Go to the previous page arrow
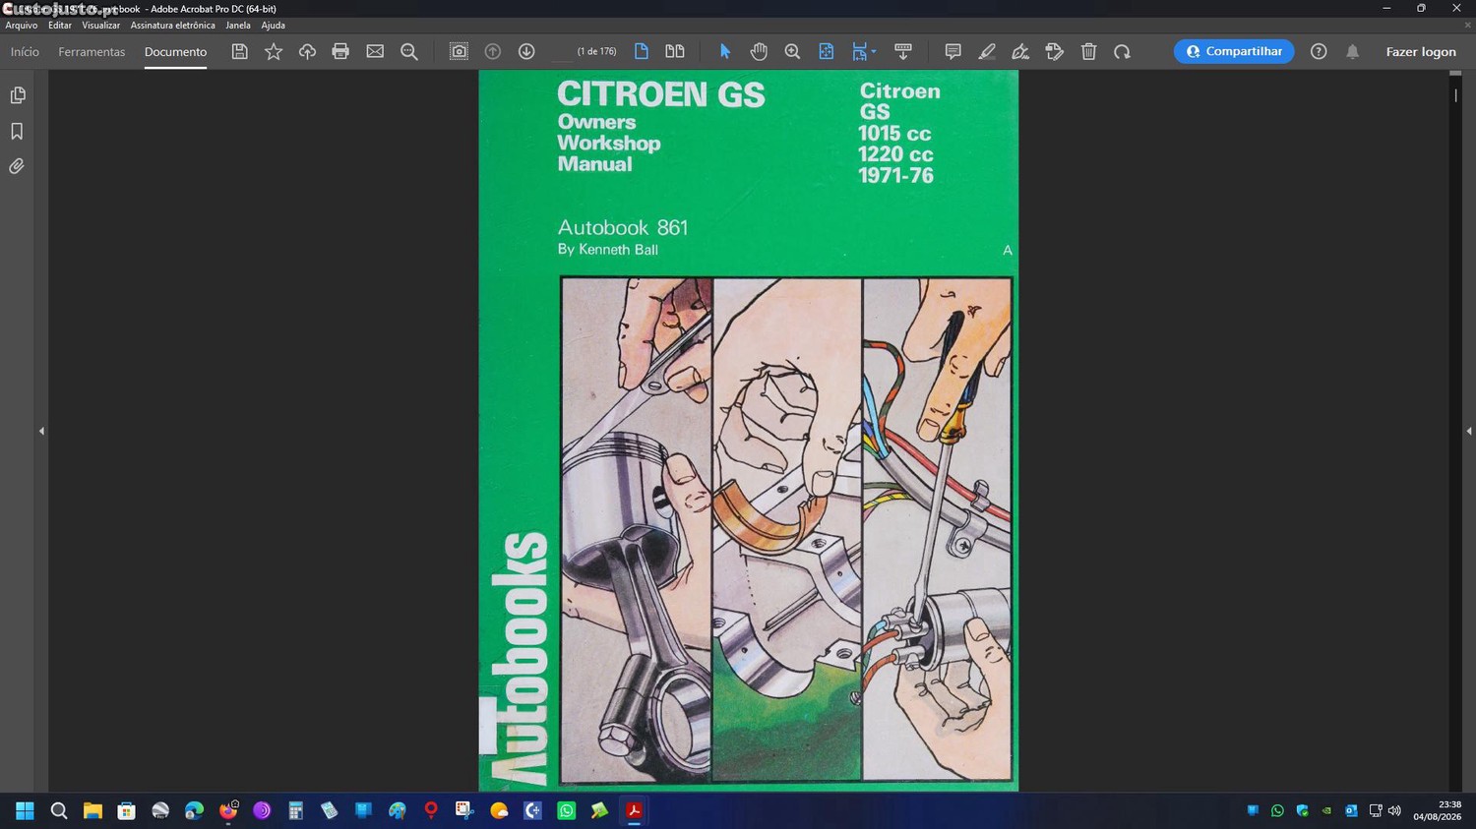Screen dimensions: 1476x829 [x=493, y=51]
